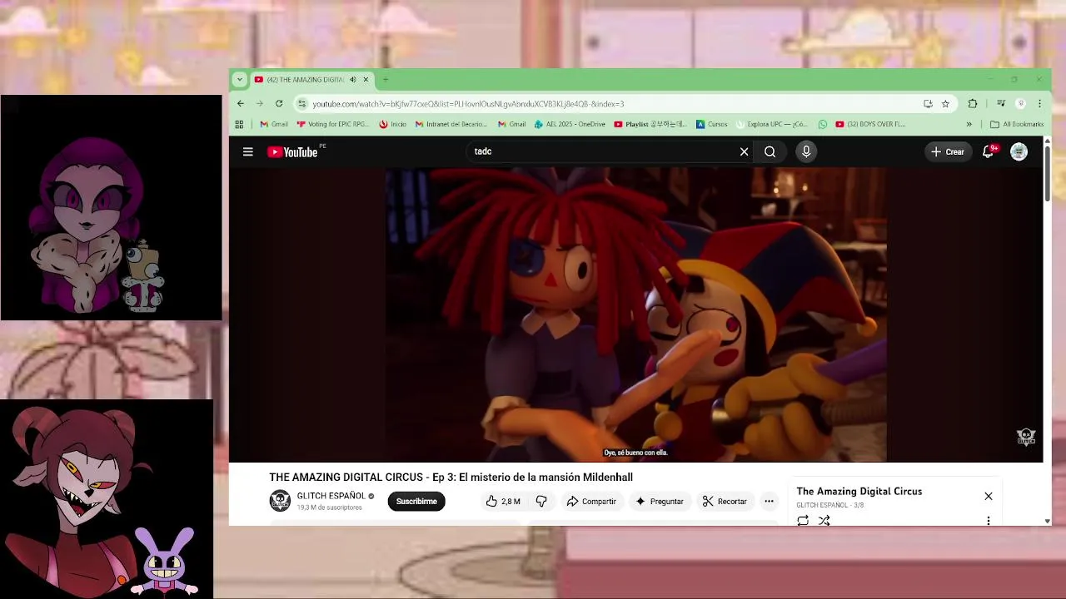This screenshot has width=1066, height=599.
Task: Mute the tab via its speaker icon
Action: point(353,80)
